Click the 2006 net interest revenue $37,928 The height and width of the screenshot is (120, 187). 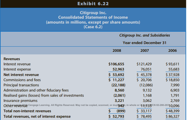coord(173,75)
